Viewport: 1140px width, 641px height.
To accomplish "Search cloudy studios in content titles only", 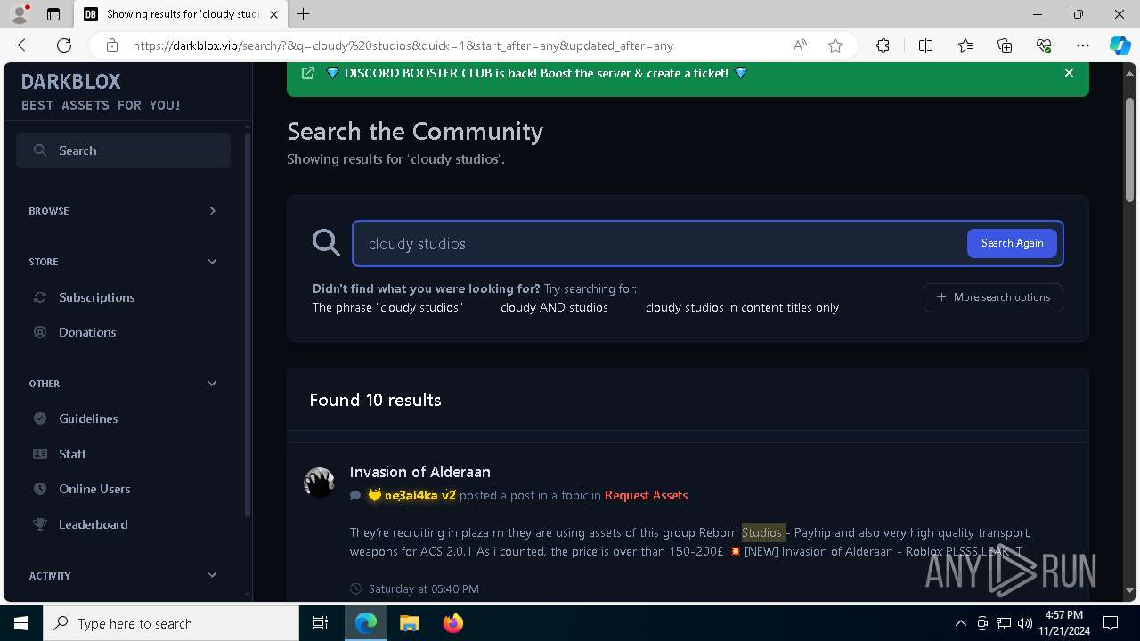I will point(742,307).
